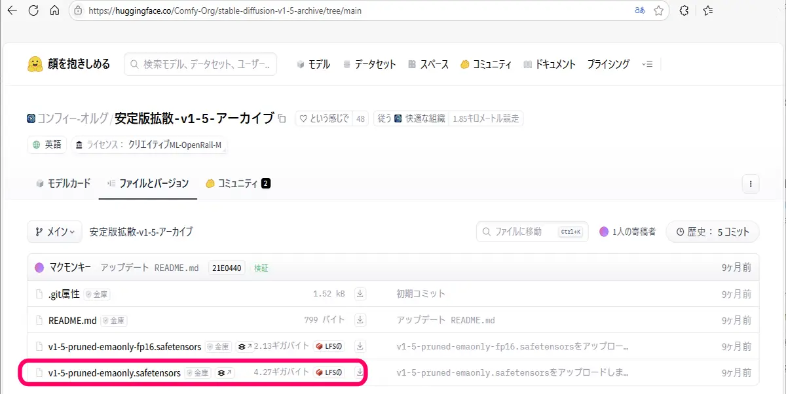Open the アップデート README.md commit message in header row

149,268
